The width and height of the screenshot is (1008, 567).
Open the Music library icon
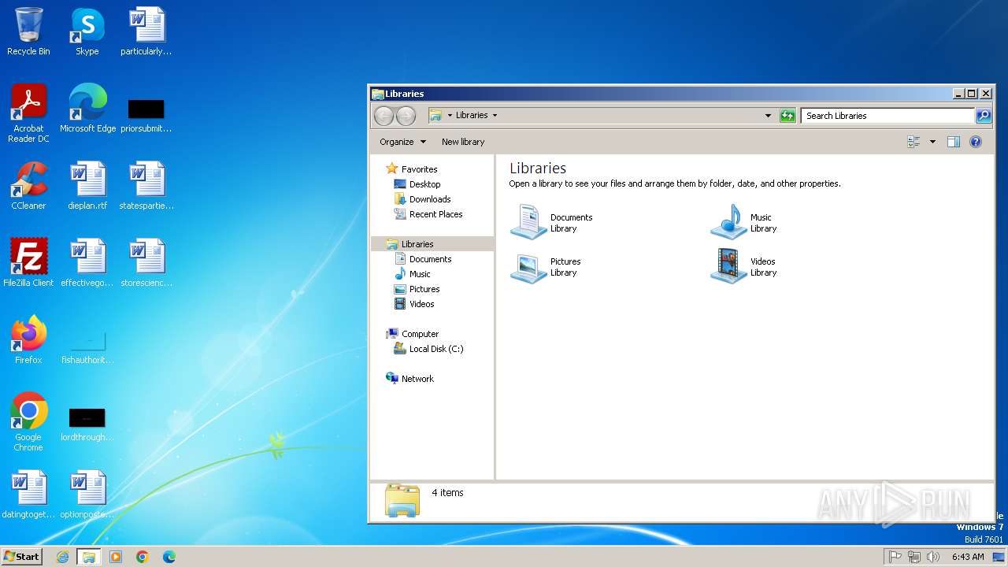[728, 222]
